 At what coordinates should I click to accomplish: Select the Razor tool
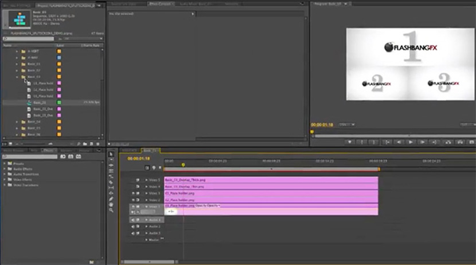tap(111, 183)
